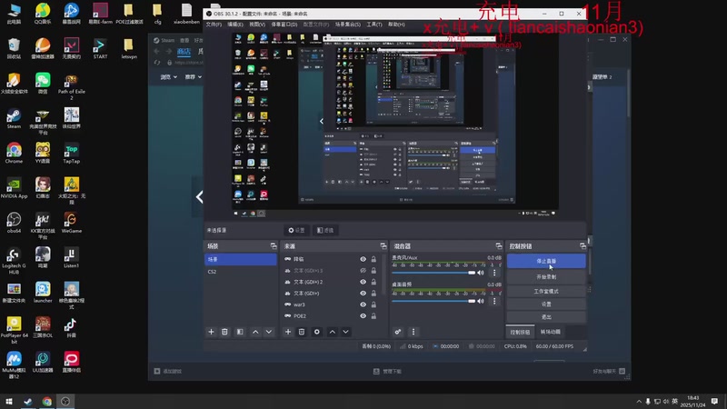727x409 pixels.
Task: Open WeChat desktop shortcut
Action: click(43, 83)
